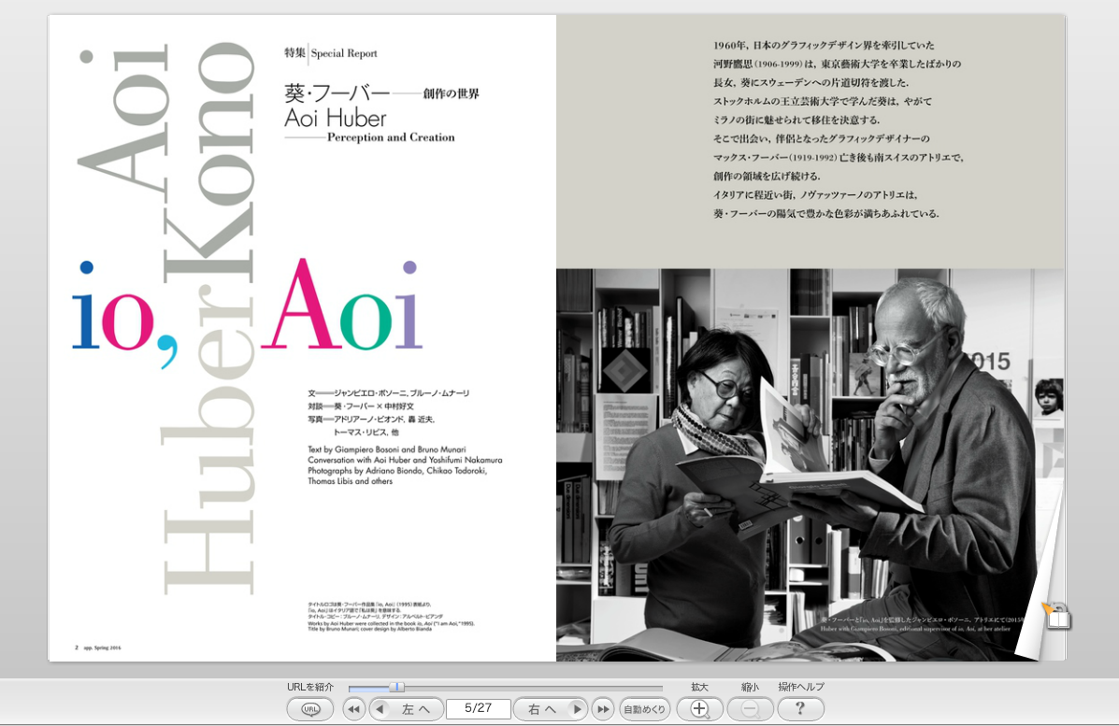1119x726 pixels.
Task: Click the '1960年' opening paragraph line
Action: (824, 45)
